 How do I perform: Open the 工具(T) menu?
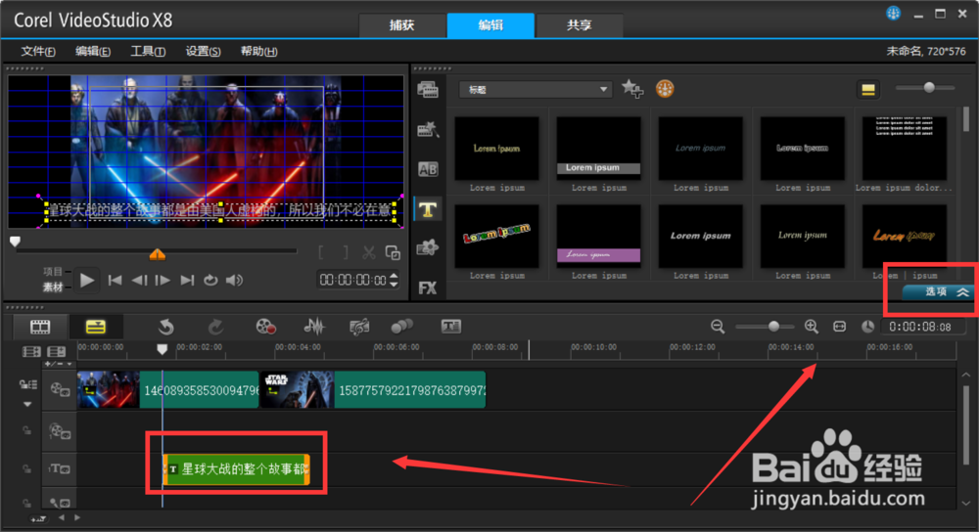point(148,51)
